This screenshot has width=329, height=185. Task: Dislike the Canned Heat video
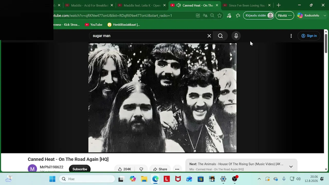[x=141, y=169]
